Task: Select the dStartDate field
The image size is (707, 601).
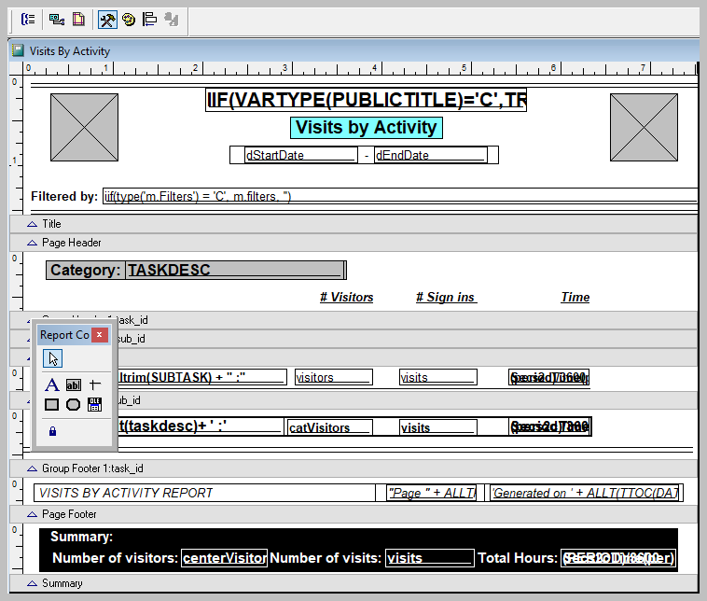Action: [x=300, y=155]
